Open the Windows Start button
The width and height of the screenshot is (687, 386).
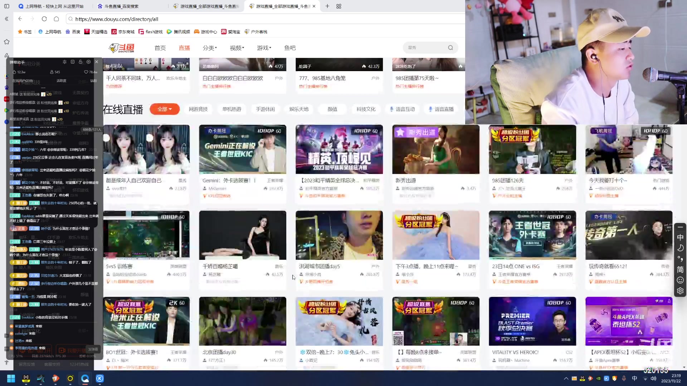[x=11, y=378]
